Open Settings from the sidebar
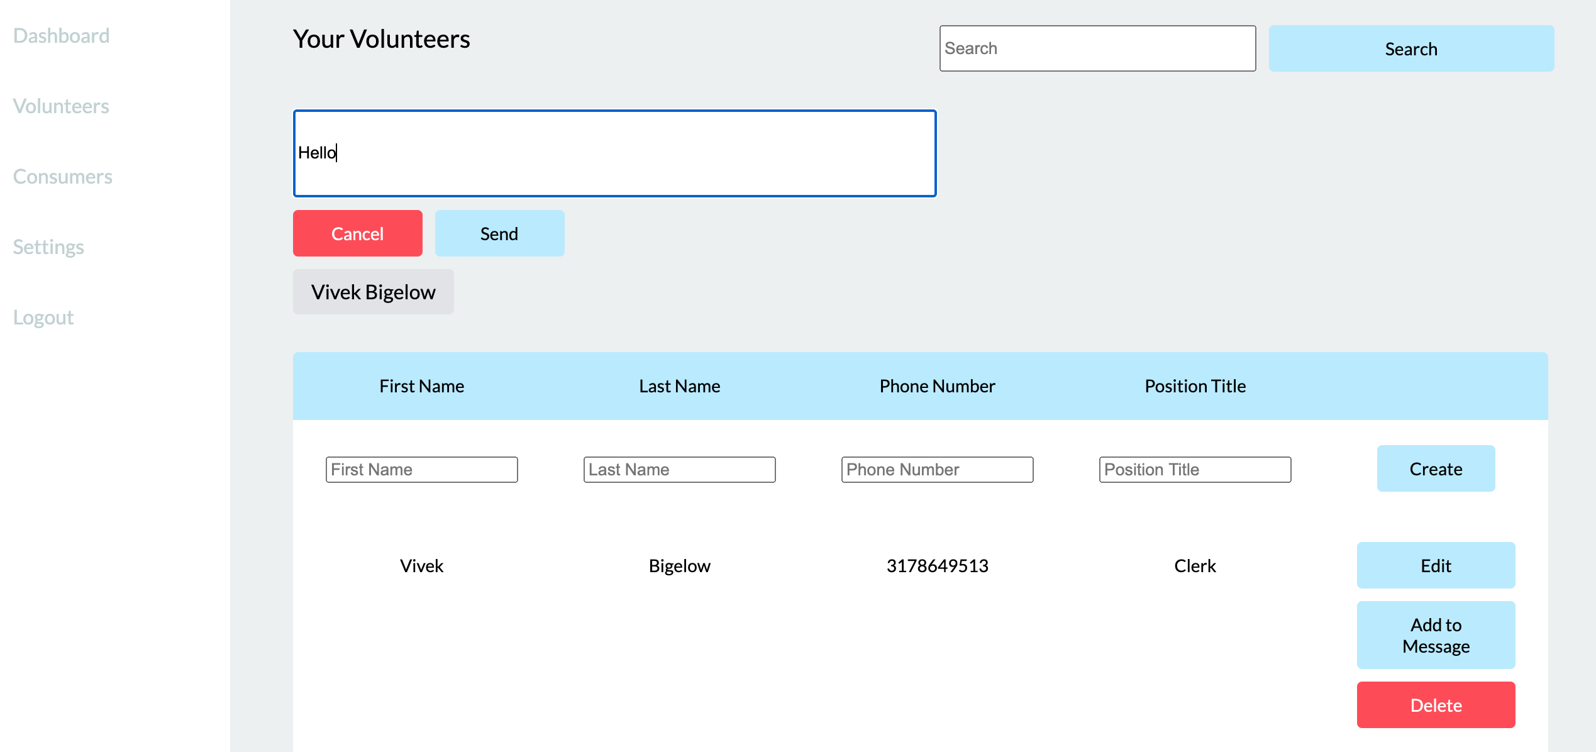This screenshot has height=752, width=1596. (48, 247)
